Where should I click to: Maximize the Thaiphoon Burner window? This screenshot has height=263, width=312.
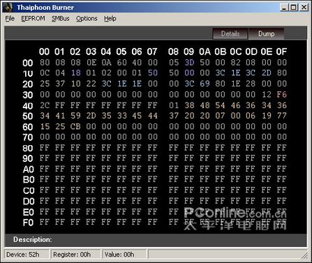[x=294, y=8]
